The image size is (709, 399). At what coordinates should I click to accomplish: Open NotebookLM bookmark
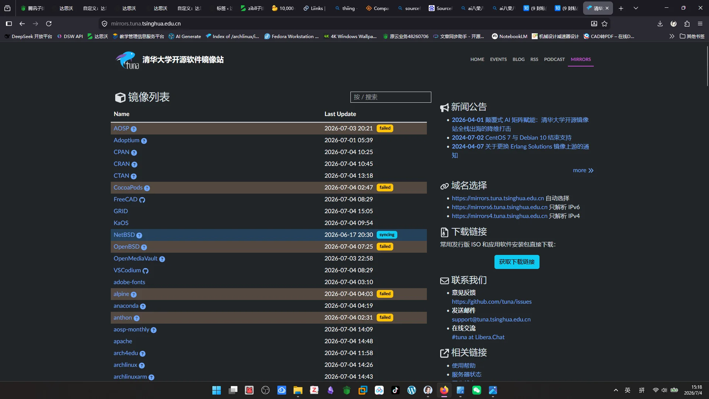509,36
